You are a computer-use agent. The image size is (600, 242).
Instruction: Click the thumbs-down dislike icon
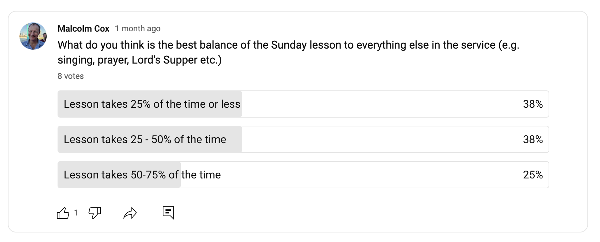(95, 213)
